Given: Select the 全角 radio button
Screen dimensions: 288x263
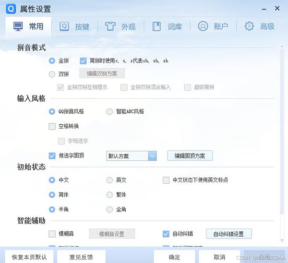Looking at the screenshot, I should tap(109, 209).
